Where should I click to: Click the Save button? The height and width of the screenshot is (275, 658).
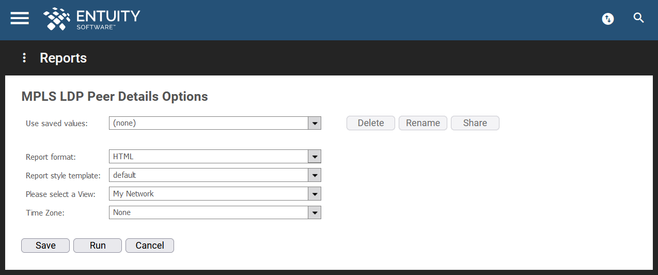click(x=45, y=246)
